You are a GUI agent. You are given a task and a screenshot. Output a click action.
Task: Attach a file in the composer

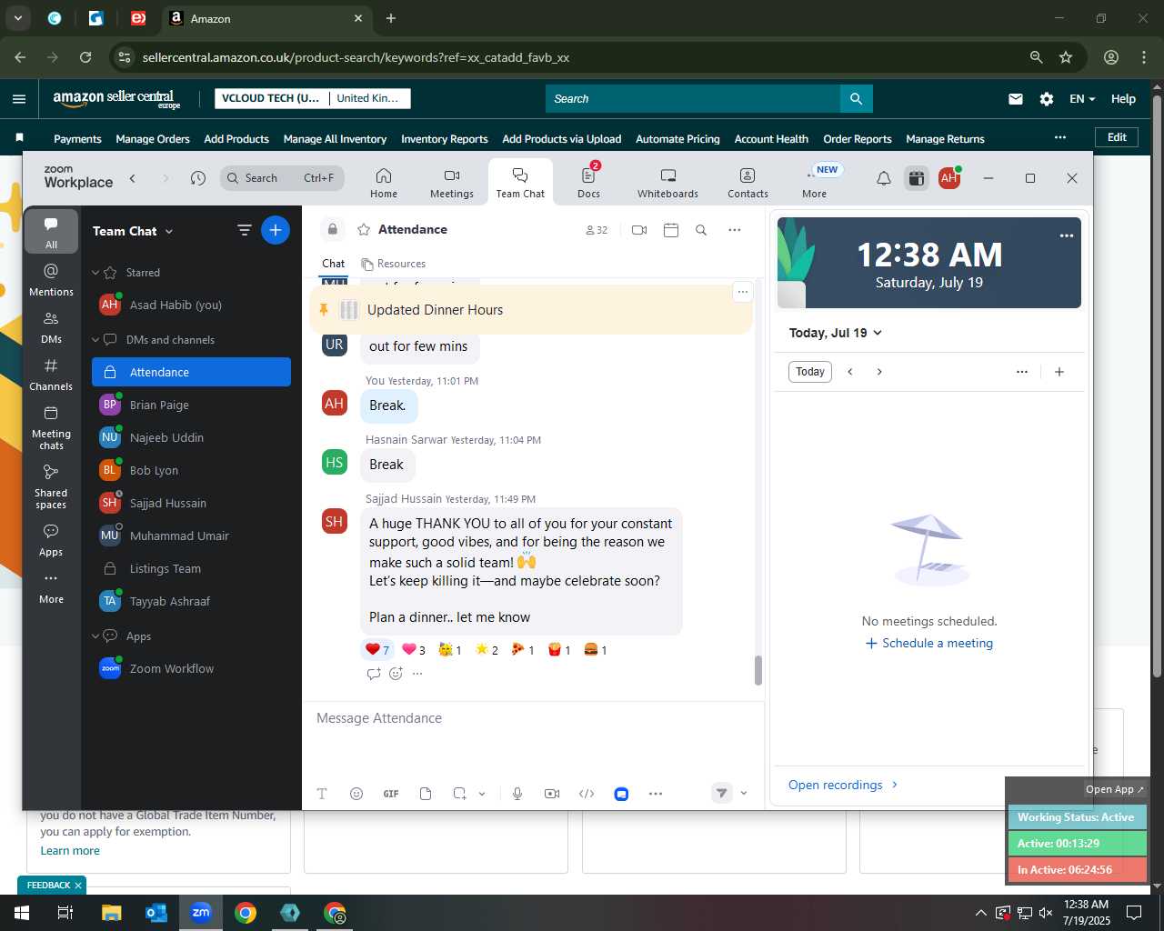426,794
